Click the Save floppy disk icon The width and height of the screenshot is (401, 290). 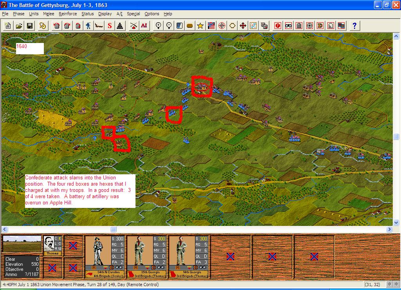(30, 25)
